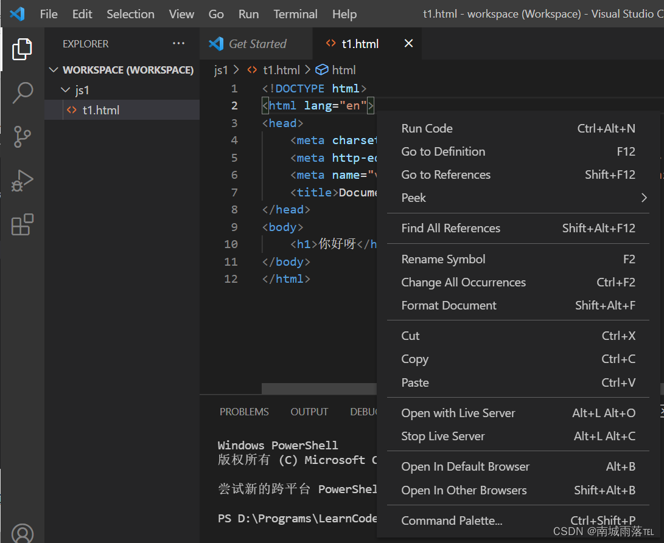Click html breadcrumb segment
This screenshot has width=664, height=543.
coord(343,70)
